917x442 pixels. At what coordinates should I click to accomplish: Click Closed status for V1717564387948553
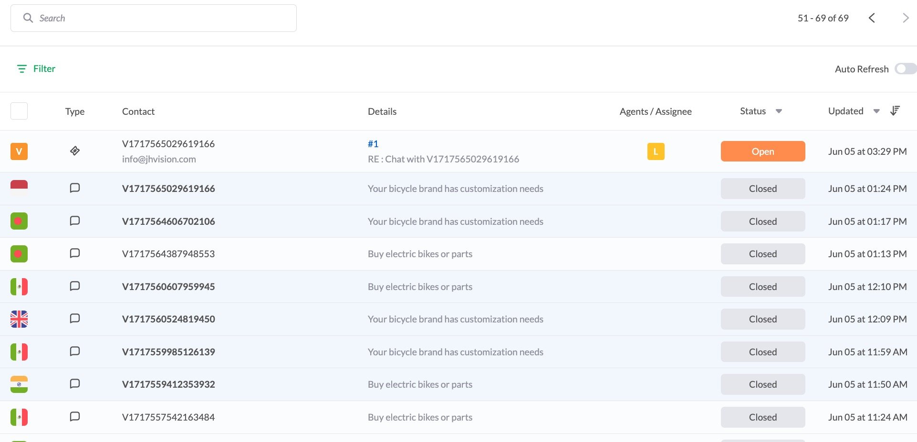763,254
